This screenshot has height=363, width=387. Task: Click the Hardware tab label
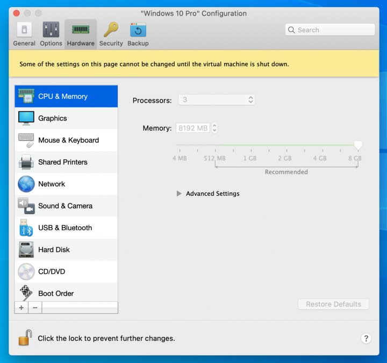coord(81,43)
